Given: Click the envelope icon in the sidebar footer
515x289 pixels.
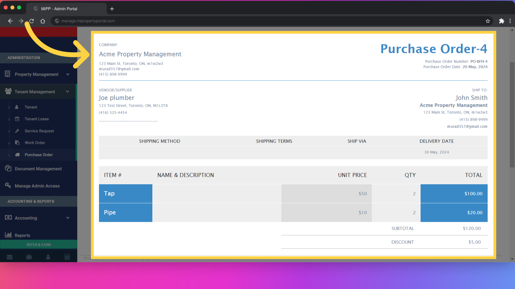Looking at the screenshot, I should click(10, 257).
